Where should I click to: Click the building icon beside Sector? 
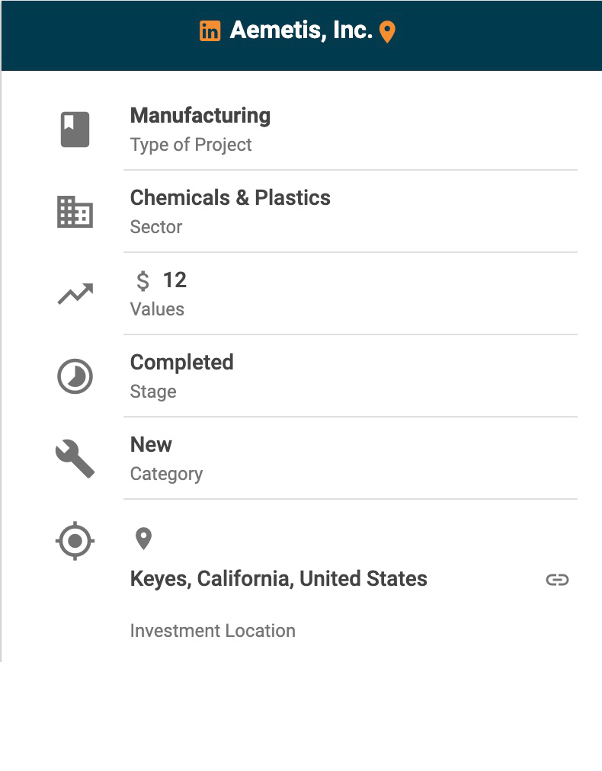pos(75,212)
